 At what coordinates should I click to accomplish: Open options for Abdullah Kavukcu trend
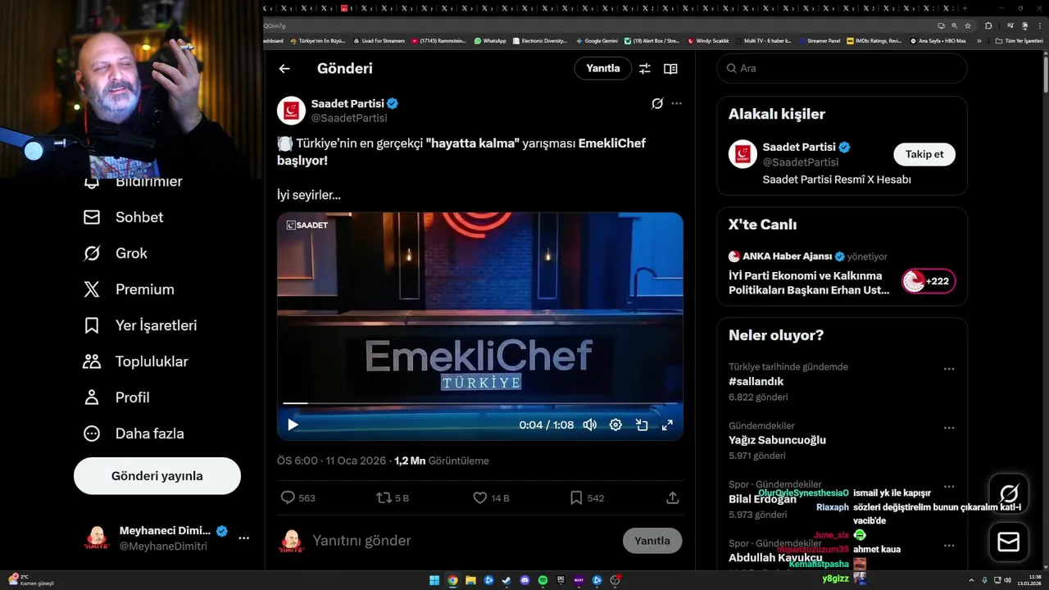949,546
